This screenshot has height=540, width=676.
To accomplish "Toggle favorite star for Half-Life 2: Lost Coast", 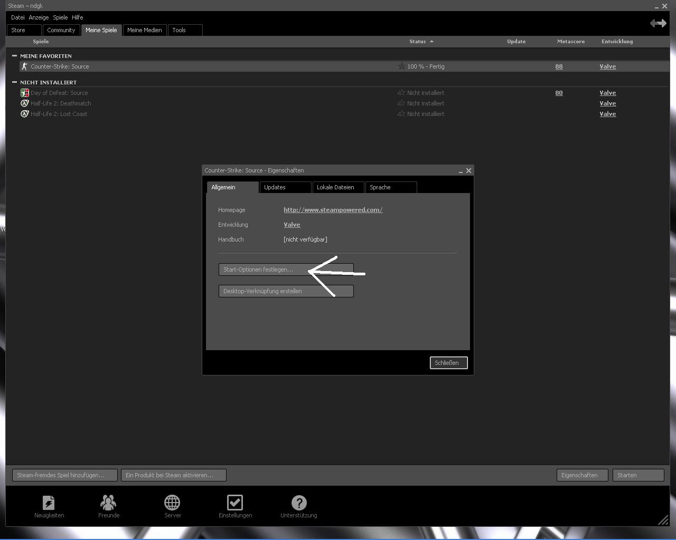I will 401,114.
